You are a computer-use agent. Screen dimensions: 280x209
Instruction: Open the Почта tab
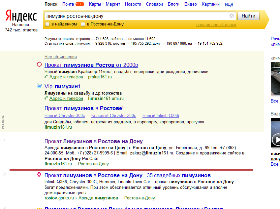(x=68, y=4)
